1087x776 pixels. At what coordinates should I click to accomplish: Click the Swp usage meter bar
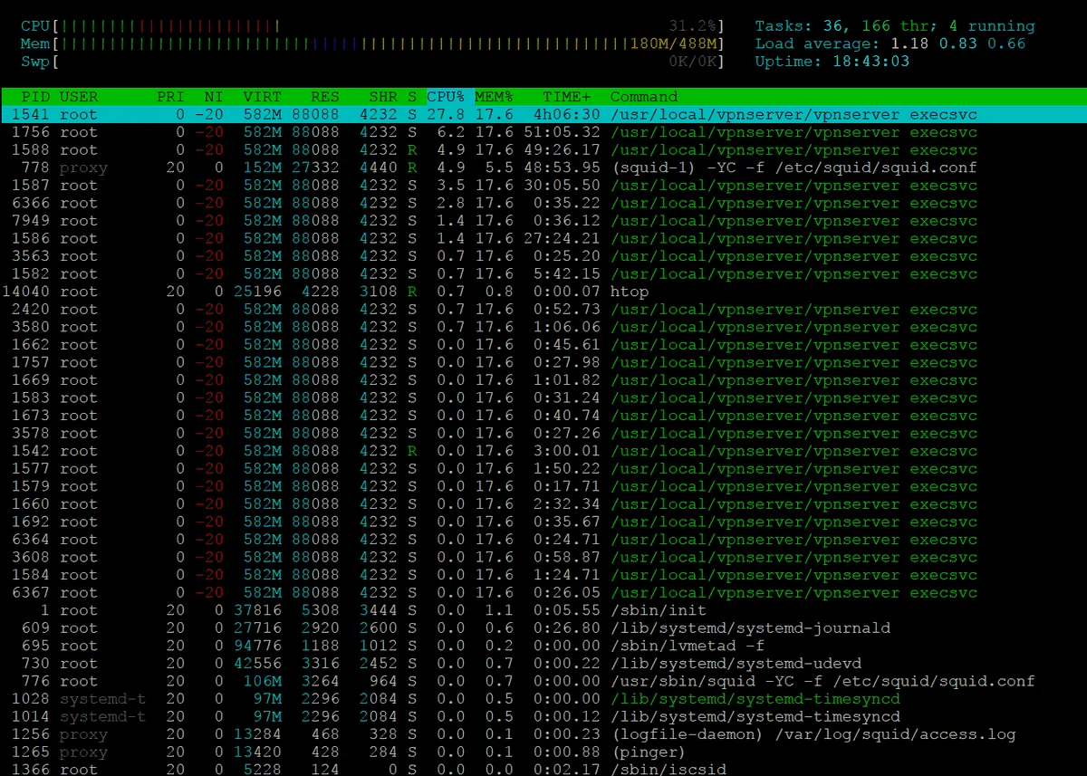[x=374, y=62]
